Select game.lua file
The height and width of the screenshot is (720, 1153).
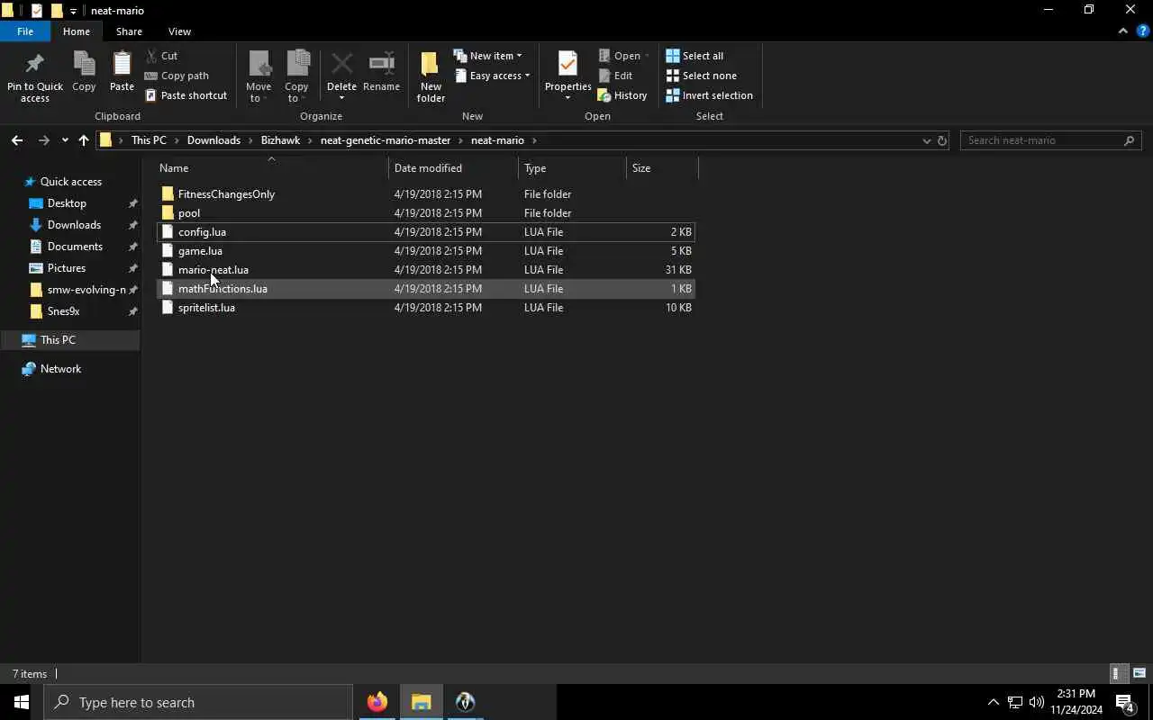425,251
